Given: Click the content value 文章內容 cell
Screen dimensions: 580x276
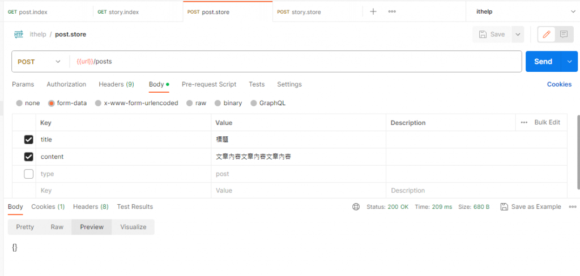Looking at the screenshot, I should [x=298, y=157].
